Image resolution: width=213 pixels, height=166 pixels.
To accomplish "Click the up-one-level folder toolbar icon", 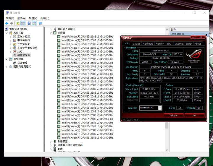I will pyautogui.click(x=18, y=23).
